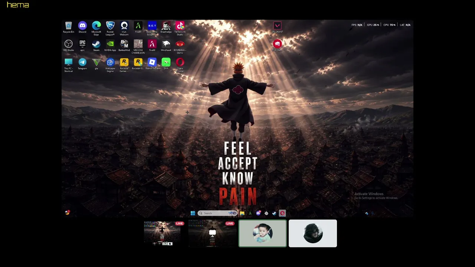Open This PC shortcut on desktop

click(x=68, y=65)
